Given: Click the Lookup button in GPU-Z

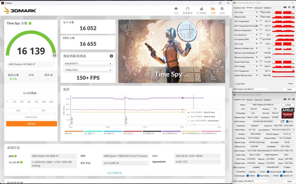Looking at the screenshot, I should tap(288, 105).
